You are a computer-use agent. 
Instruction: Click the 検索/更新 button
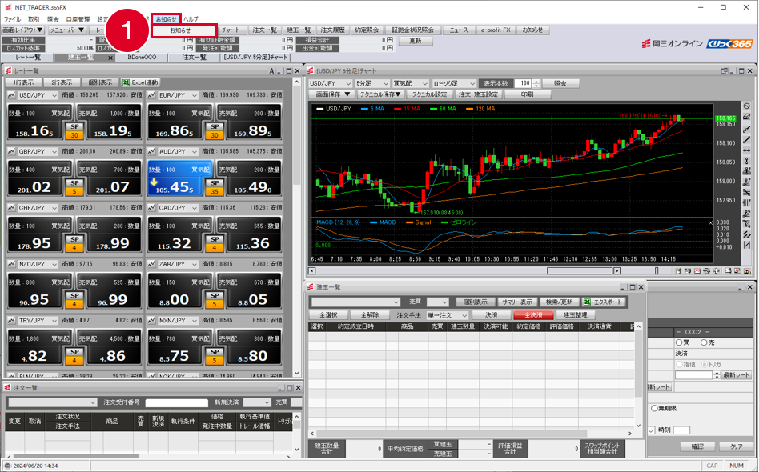tap(559, 302)
